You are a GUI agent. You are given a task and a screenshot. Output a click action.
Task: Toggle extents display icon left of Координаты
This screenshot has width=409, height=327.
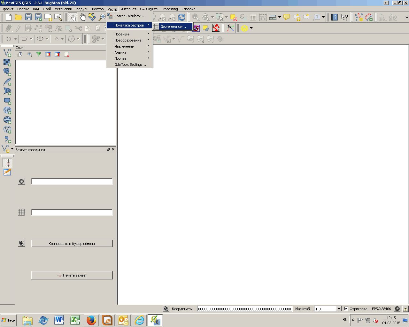166,309
